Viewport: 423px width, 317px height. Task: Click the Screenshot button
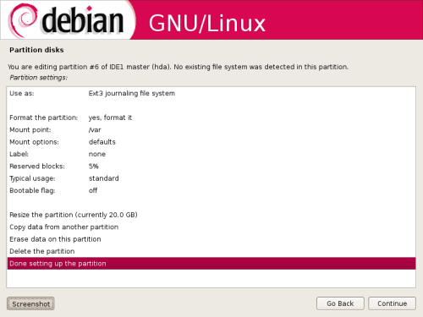(30, 303)
